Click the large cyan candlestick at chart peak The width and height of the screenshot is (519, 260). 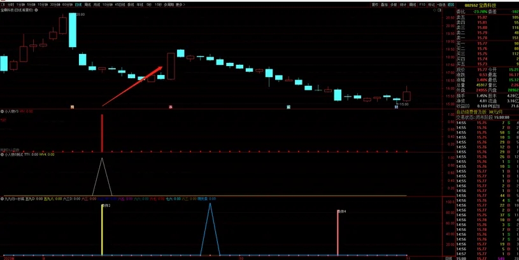point(73,30)
